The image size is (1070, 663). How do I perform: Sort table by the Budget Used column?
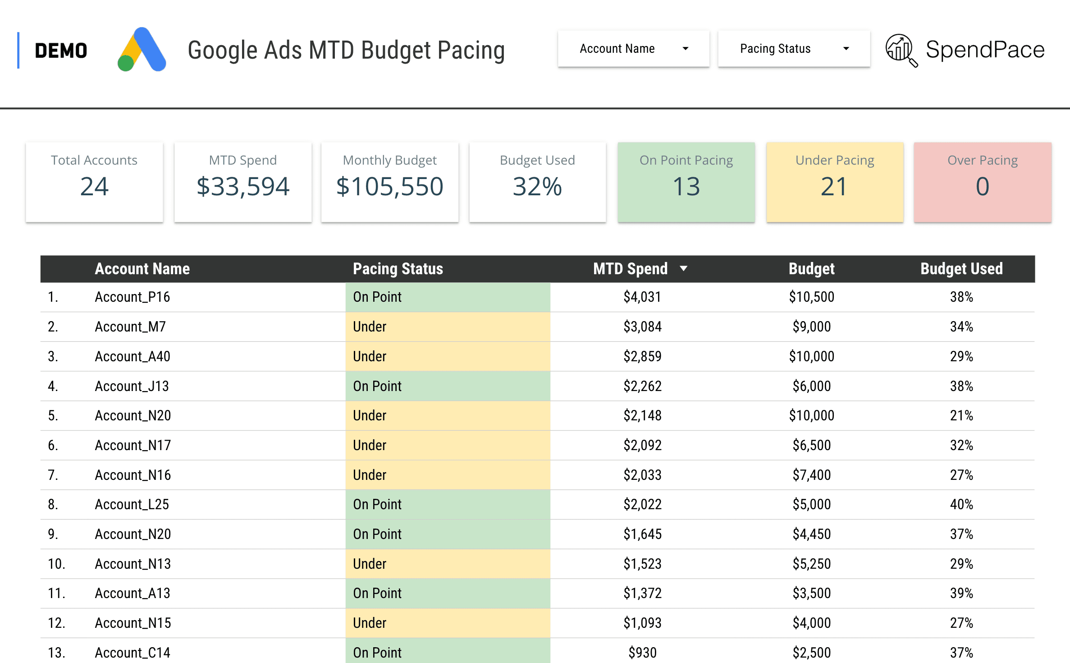(961, 268)
